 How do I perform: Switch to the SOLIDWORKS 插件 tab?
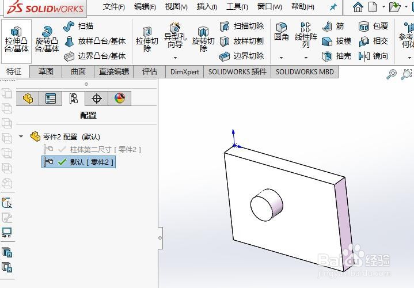237,71
